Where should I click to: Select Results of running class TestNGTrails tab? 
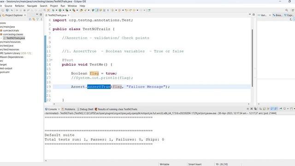tap(116, 109)
